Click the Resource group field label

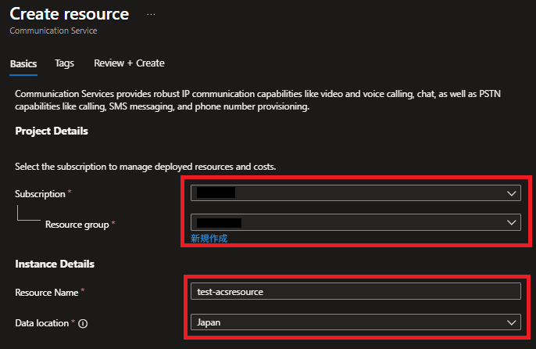(x=77, y=225)
